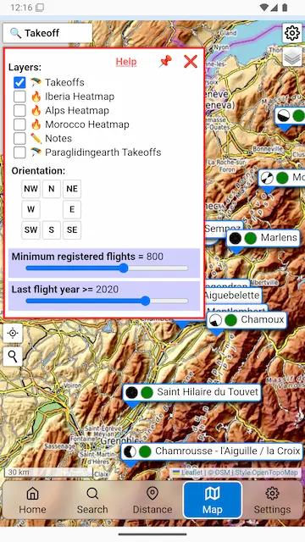This screenshot has height=542, width=305.
Task: Click the Paraglidingearth paraglider icon
Action: (x=36, y=152)
